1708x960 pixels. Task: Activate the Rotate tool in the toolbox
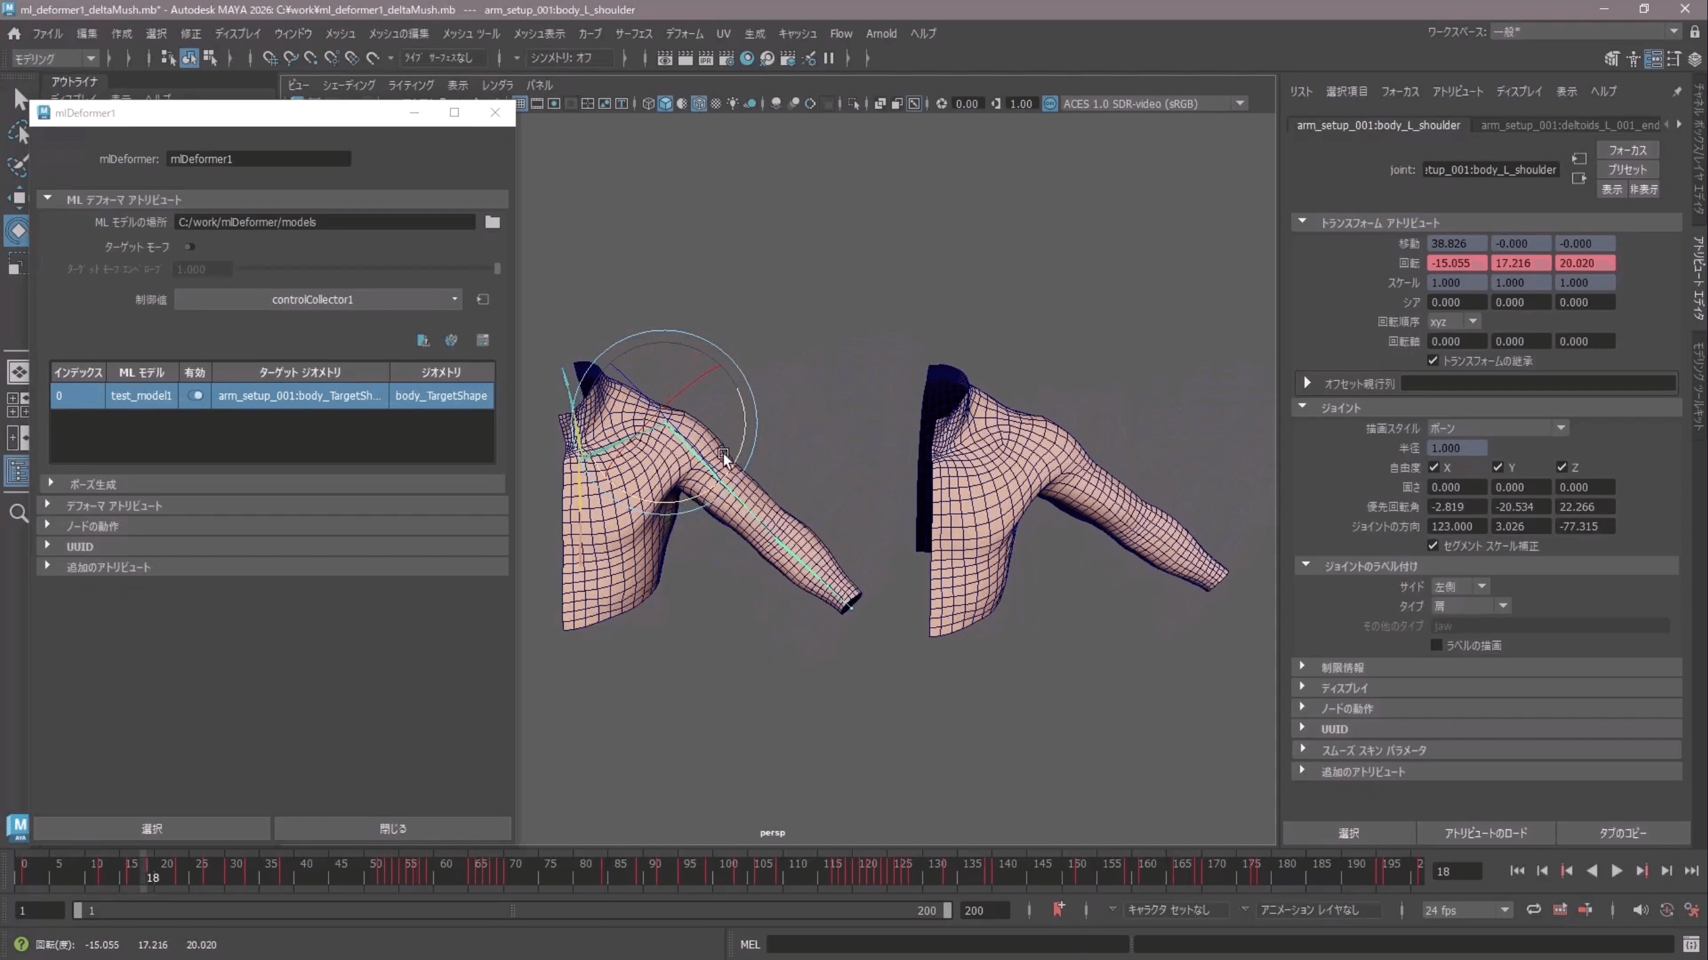[x=18, y=230]
